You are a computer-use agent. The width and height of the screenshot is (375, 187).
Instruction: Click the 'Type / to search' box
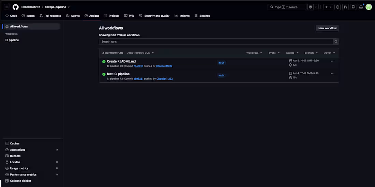(x=287, y=7)
